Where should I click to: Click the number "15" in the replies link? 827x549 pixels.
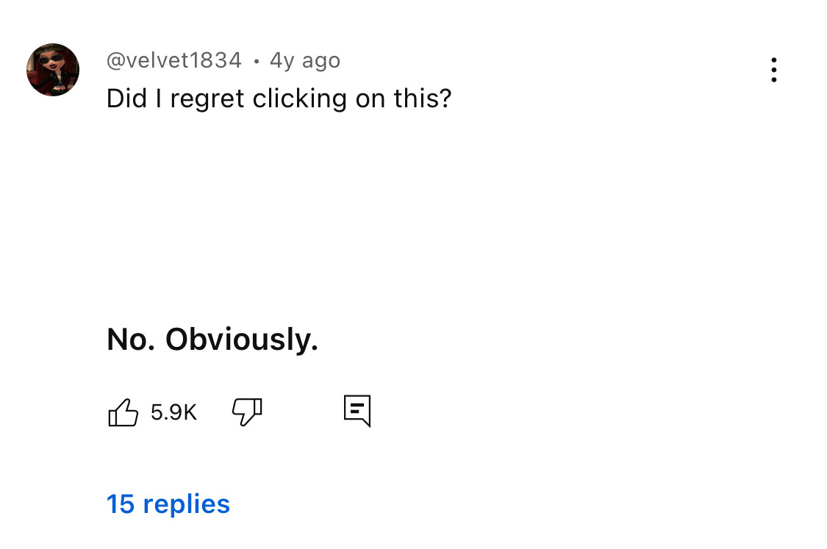tap(121, 504)
